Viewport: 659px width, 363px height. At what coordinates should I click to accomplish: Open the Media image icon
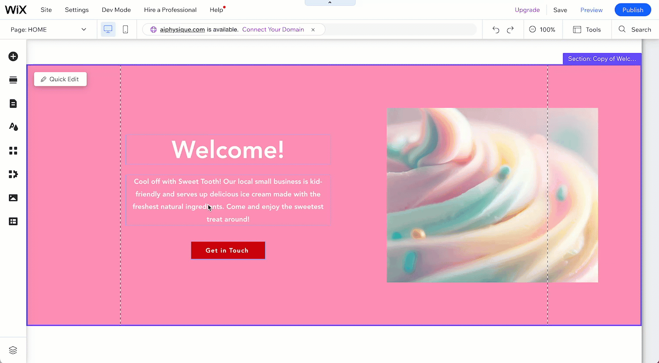(13, 198)
